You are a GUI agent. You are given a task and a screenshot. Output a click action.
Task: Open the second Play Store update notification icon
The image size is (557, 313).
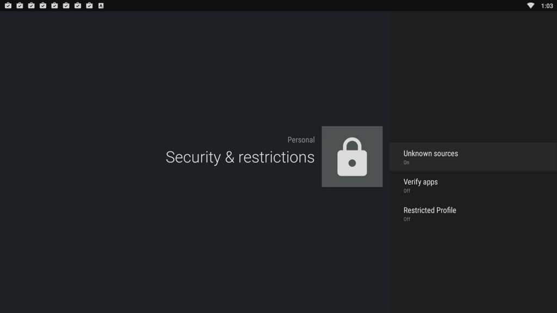[x=20, y=5]
